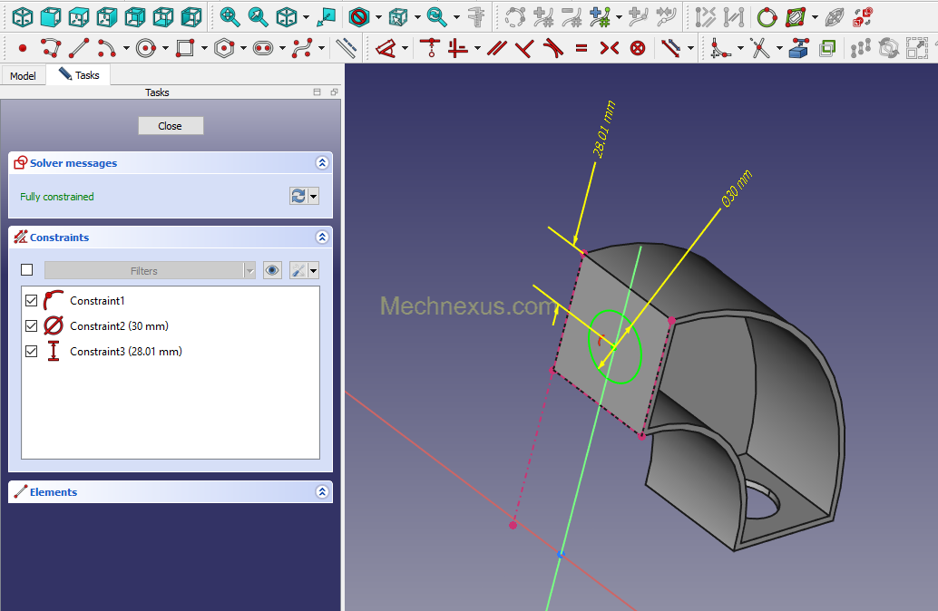
Task: Toggle the constraints filter checkbox
Action: coord(27,270)
